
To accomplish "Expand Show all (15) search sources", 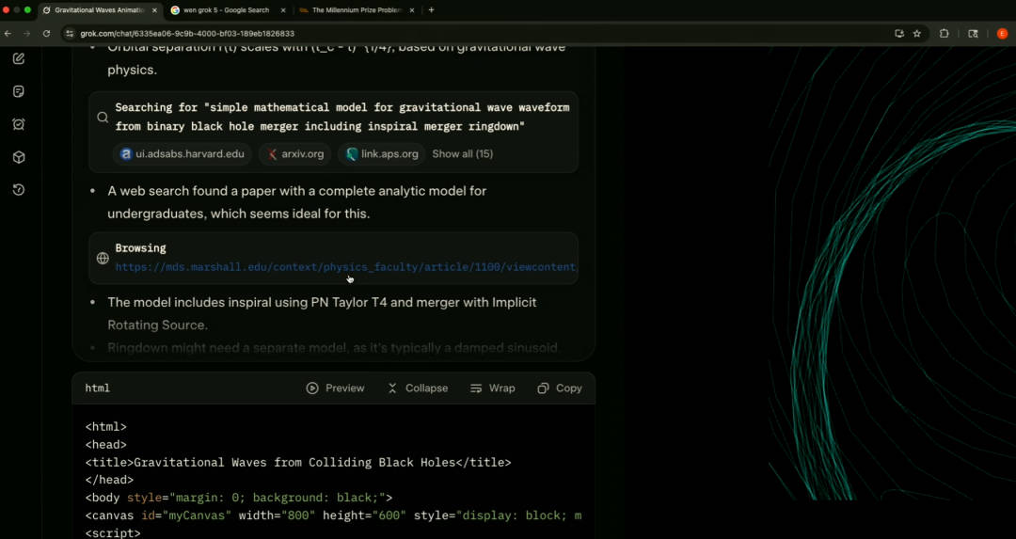I will pyautogui.click(x=462, y=154).
